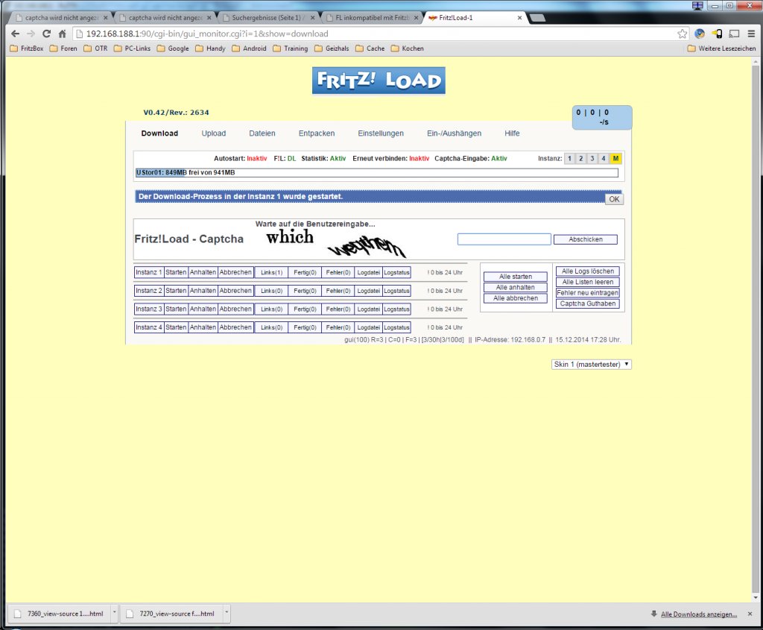763x630 pixels.
Task: Click Alle Listen leeren button
Action: coord(588,282)
